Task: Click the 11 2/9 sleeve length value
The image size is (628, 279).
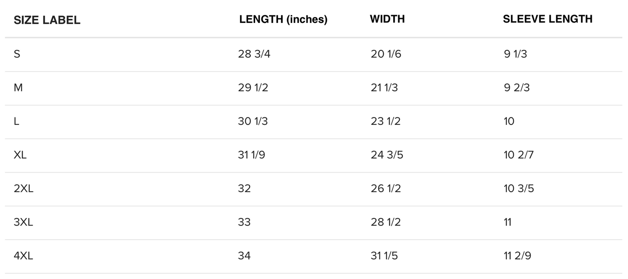Action: (517, 256)
